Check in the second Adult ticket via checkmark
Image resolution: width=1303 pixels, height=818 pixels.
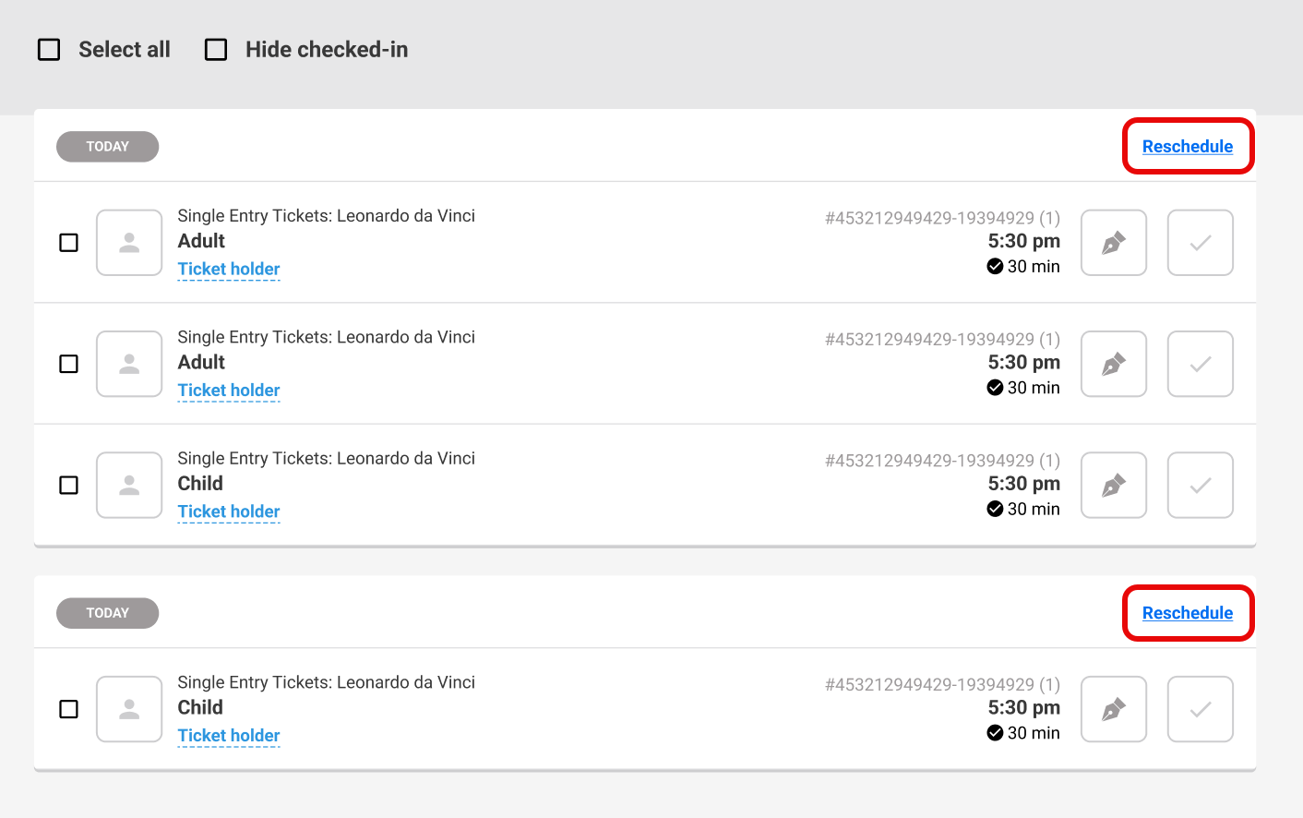coord(1201,364)
